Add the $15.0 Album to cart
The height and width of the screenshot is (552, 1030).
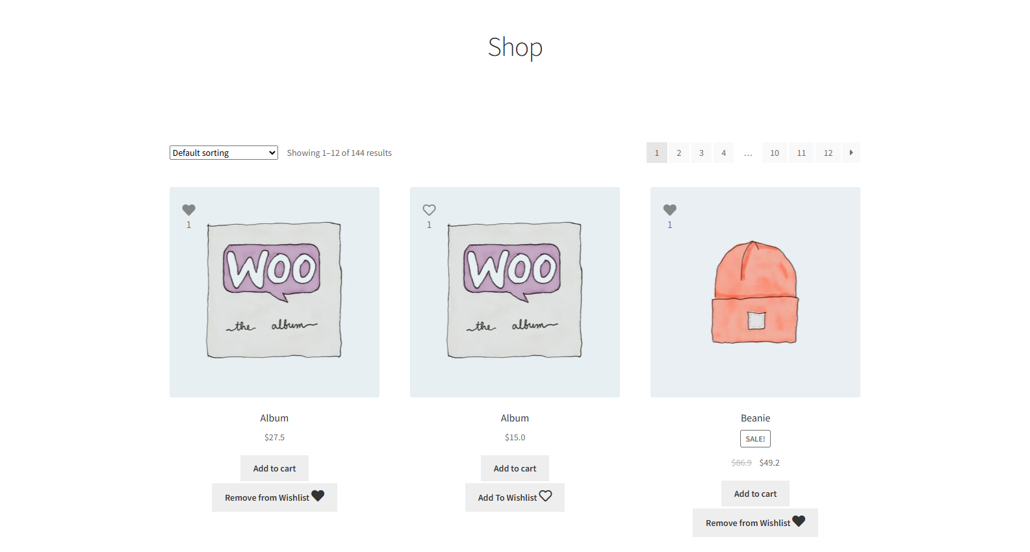click(515, 468)
